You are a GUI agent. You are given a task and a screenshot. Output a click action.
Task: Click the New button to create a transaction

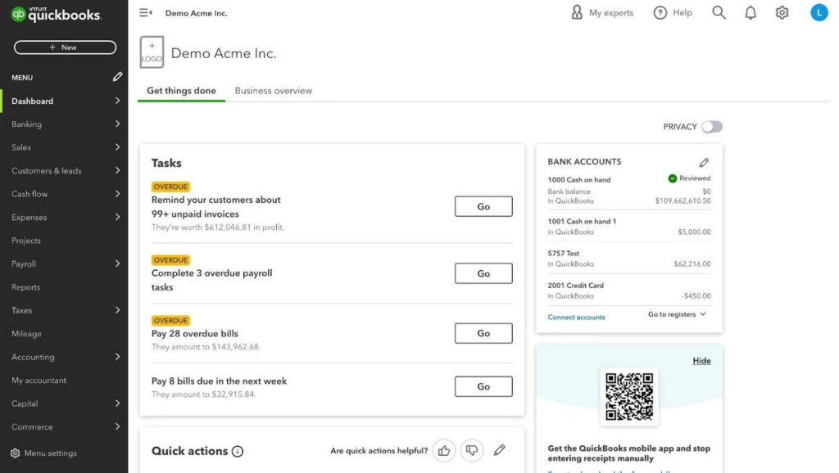click(65, 47)
